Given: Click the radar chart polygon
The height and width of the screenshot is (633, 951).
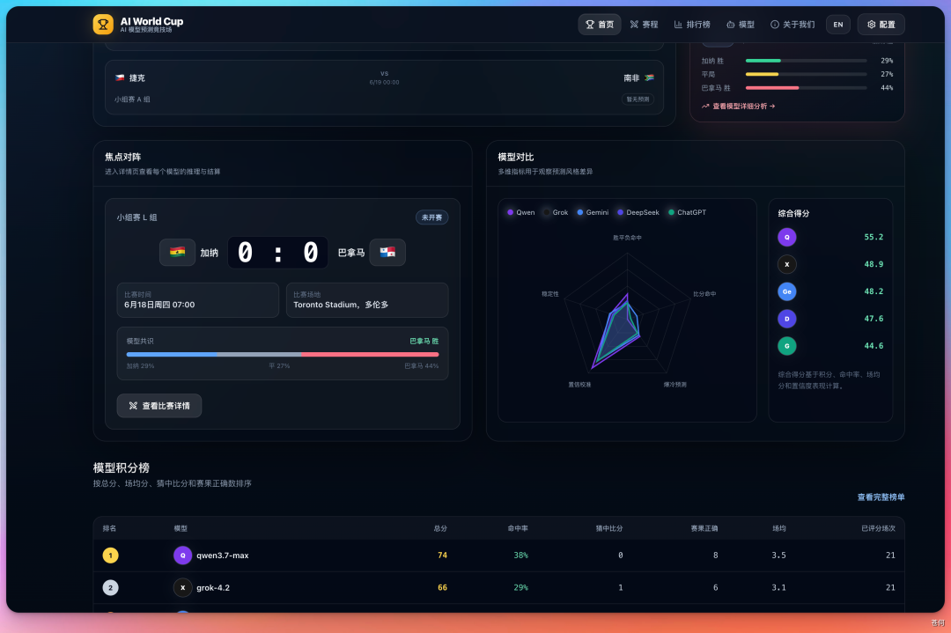Looking at the screenshot, I should (x=614, y=332).
